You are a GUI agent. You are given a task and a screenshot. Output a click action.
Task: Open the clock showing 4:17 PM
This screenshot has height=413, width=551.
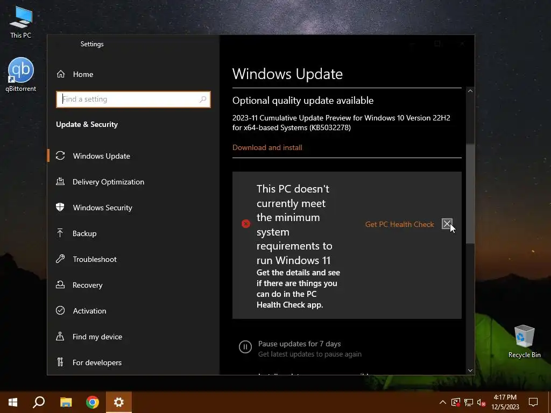point(505,402)
